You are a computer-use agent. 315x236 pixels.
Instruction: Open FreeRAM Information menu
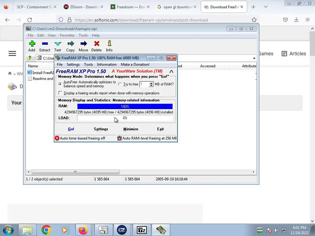107,65
